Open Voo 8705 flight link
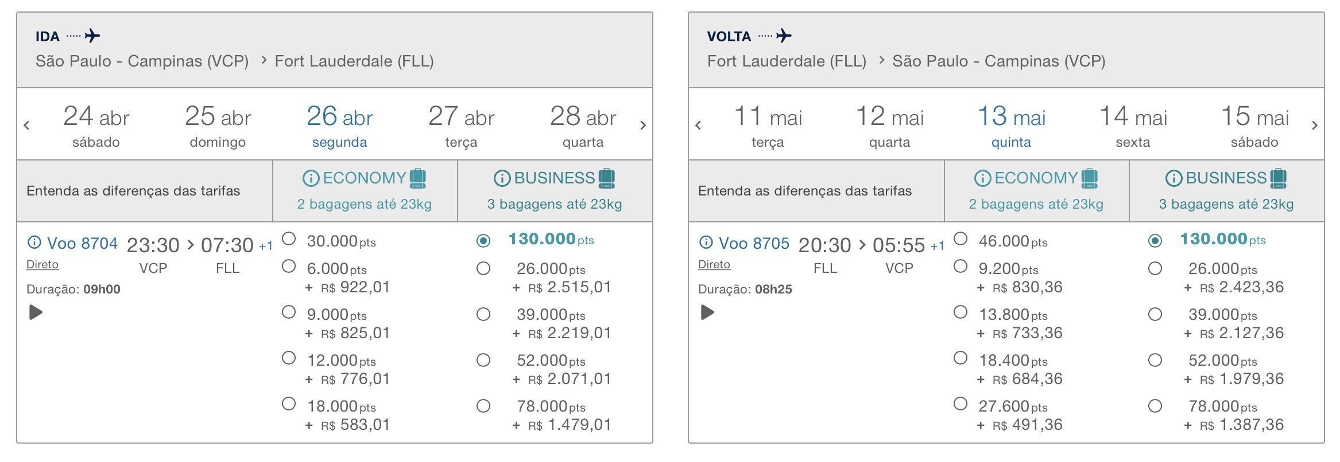This screenshot has width=1340, height=462. pos(754,243)
